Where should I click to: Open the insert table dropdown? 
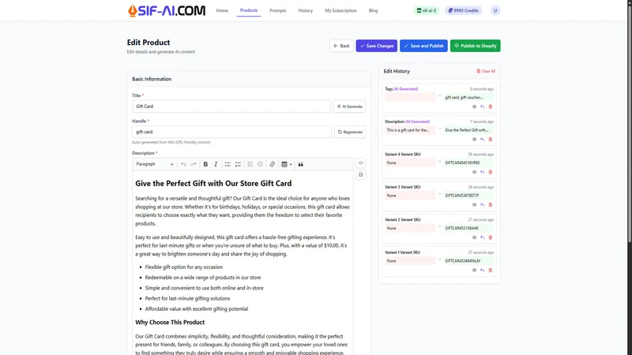point(287,164)
